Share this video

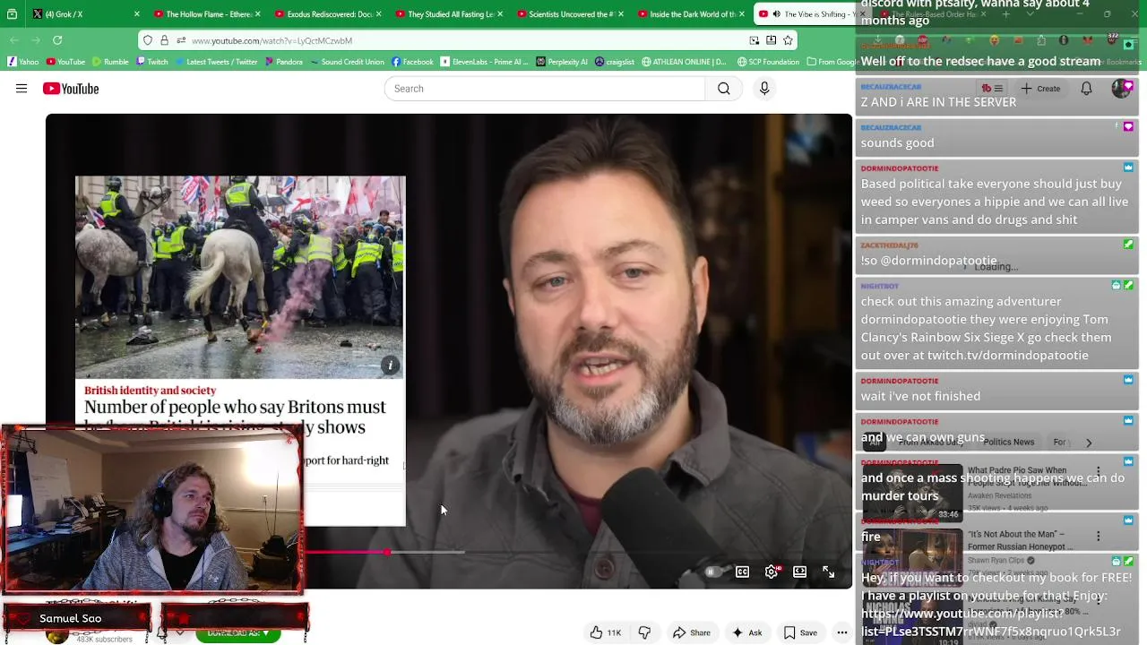tap(691, 632)
